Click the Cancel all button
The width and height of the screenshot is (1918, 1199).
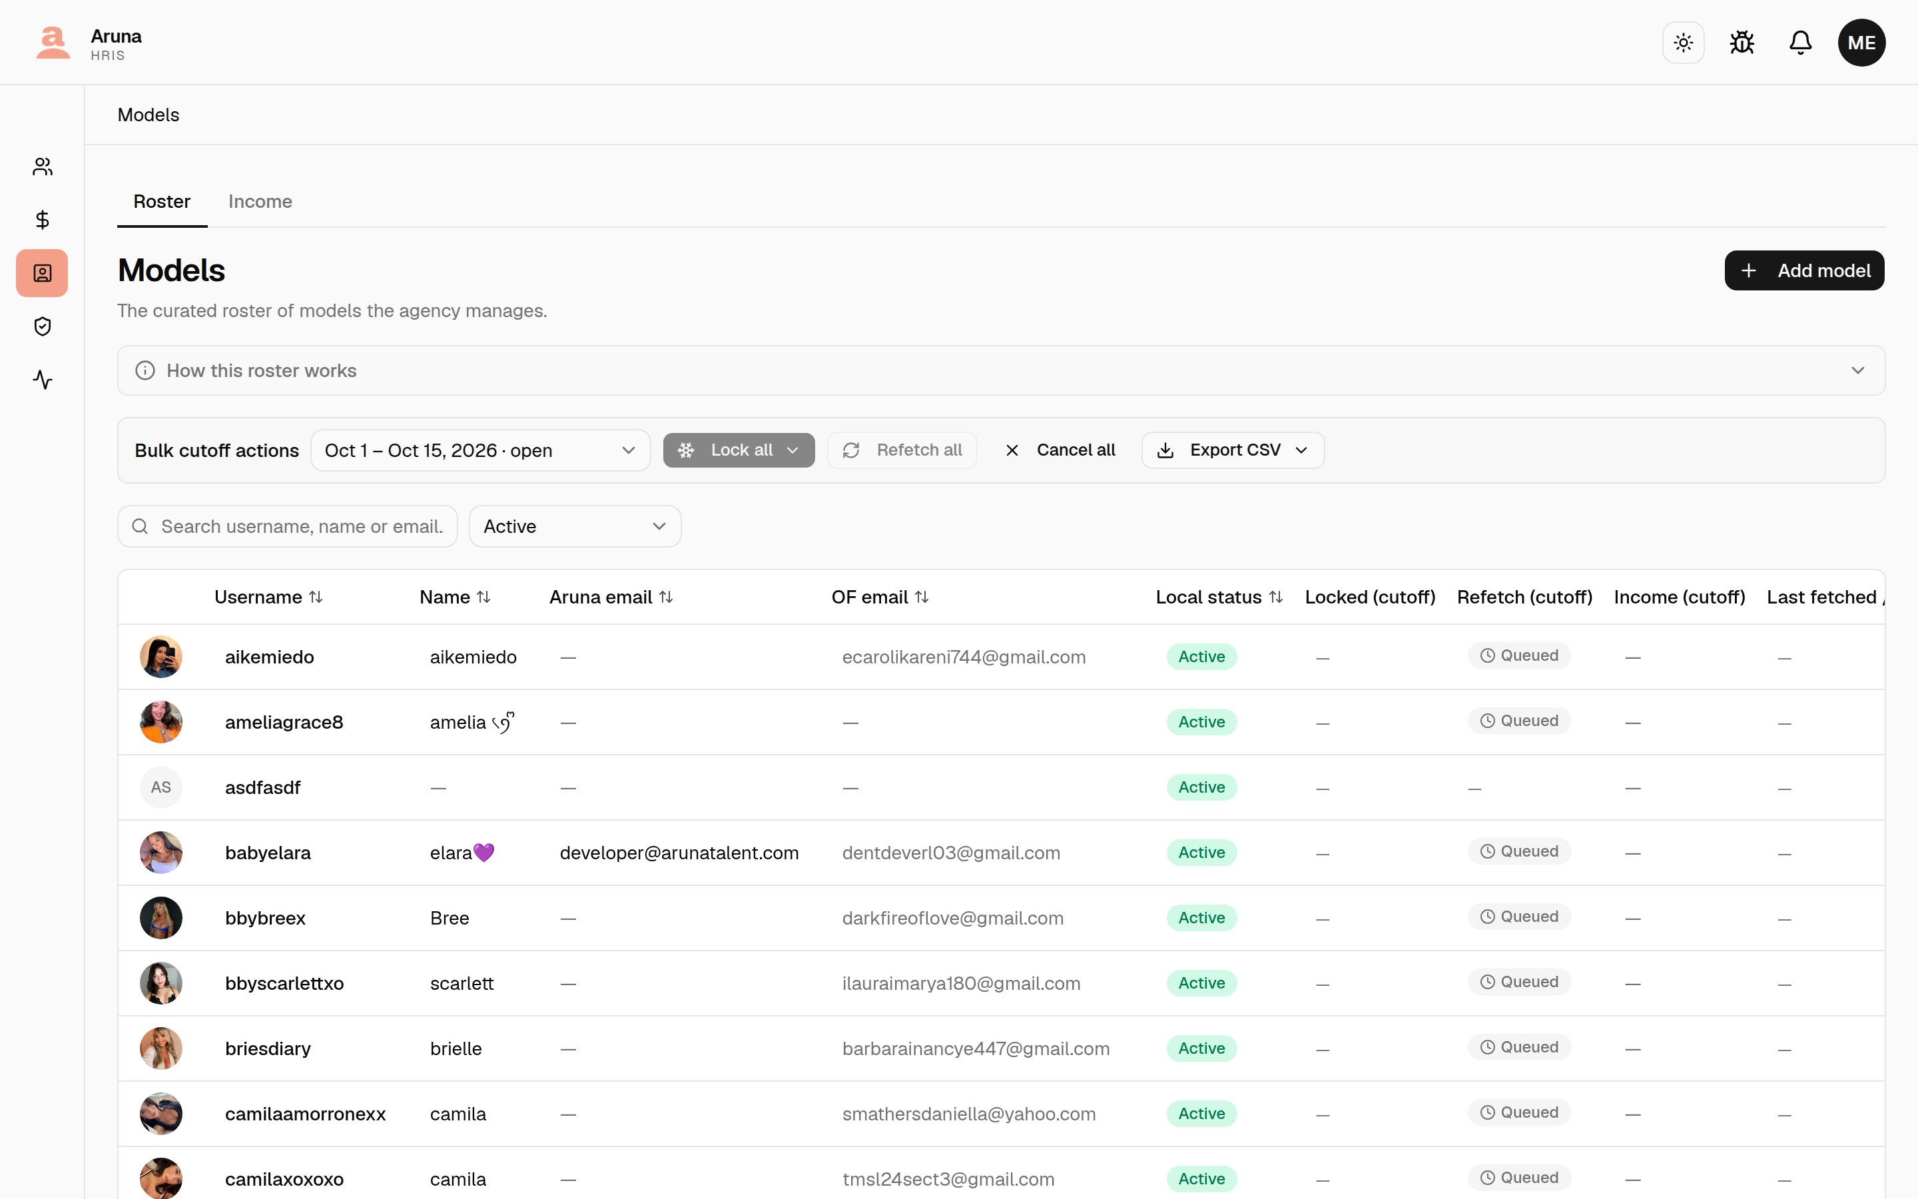(x=1060, y=450)
